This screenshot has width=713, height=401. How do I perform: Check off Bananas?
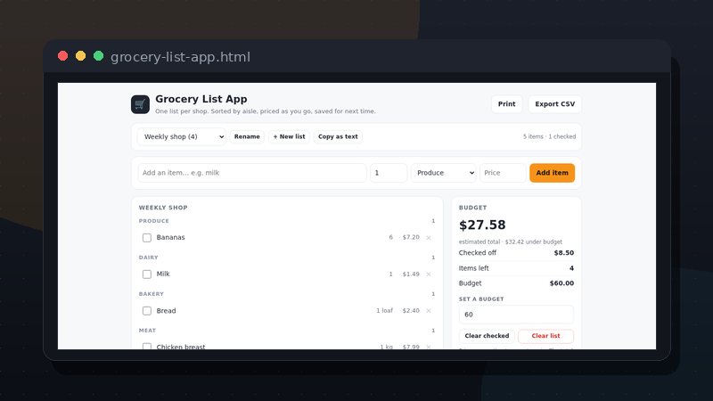click(147, 237)
